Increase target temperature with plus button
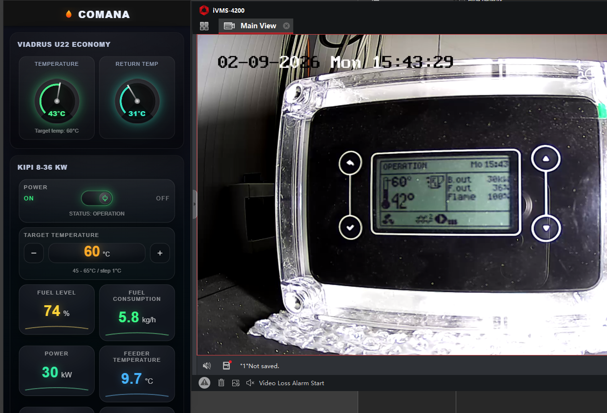 pos(160,253)
